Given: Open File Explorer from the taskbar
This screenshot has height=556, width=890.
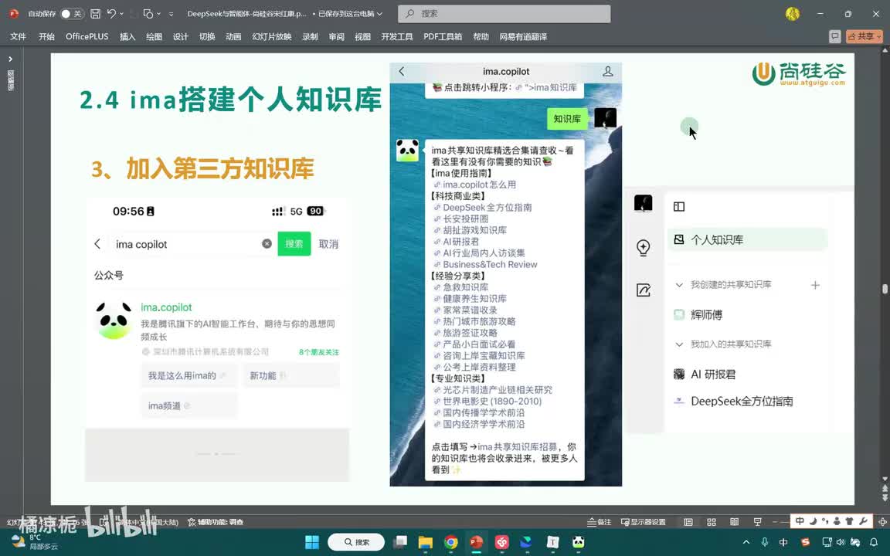Looking at the screenshot, I should (x=425, y=542).
